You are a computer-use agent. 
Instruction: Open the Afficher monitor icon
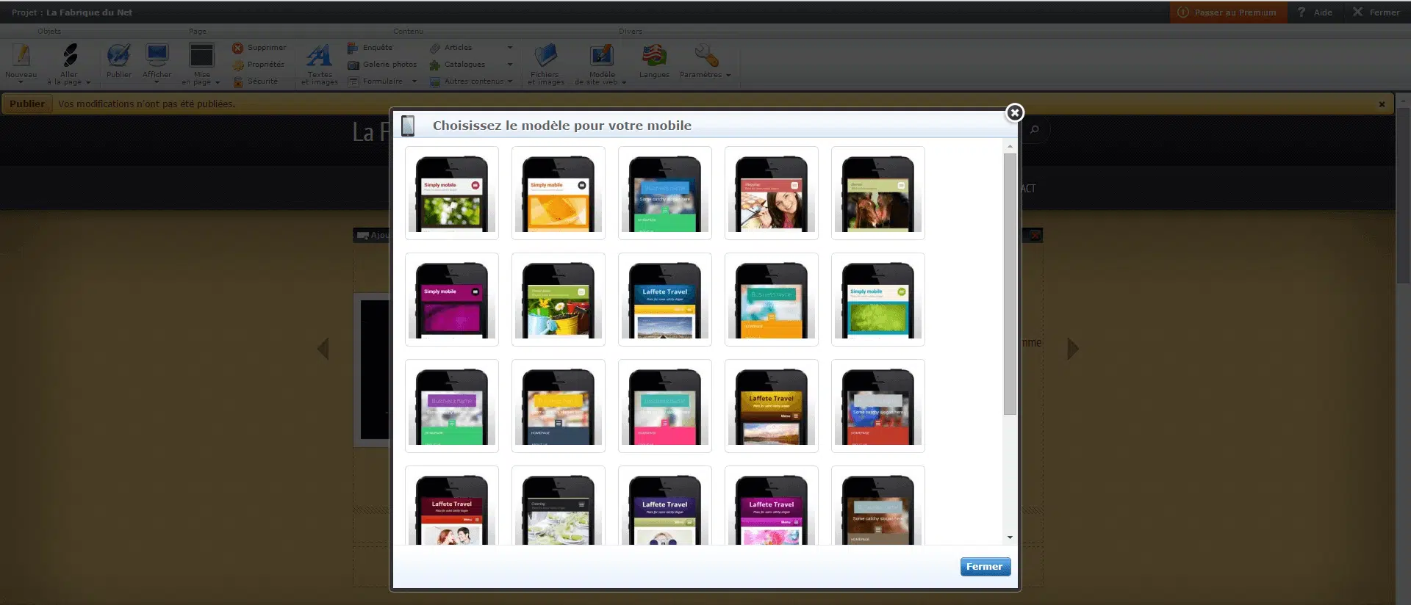[157, 57]
